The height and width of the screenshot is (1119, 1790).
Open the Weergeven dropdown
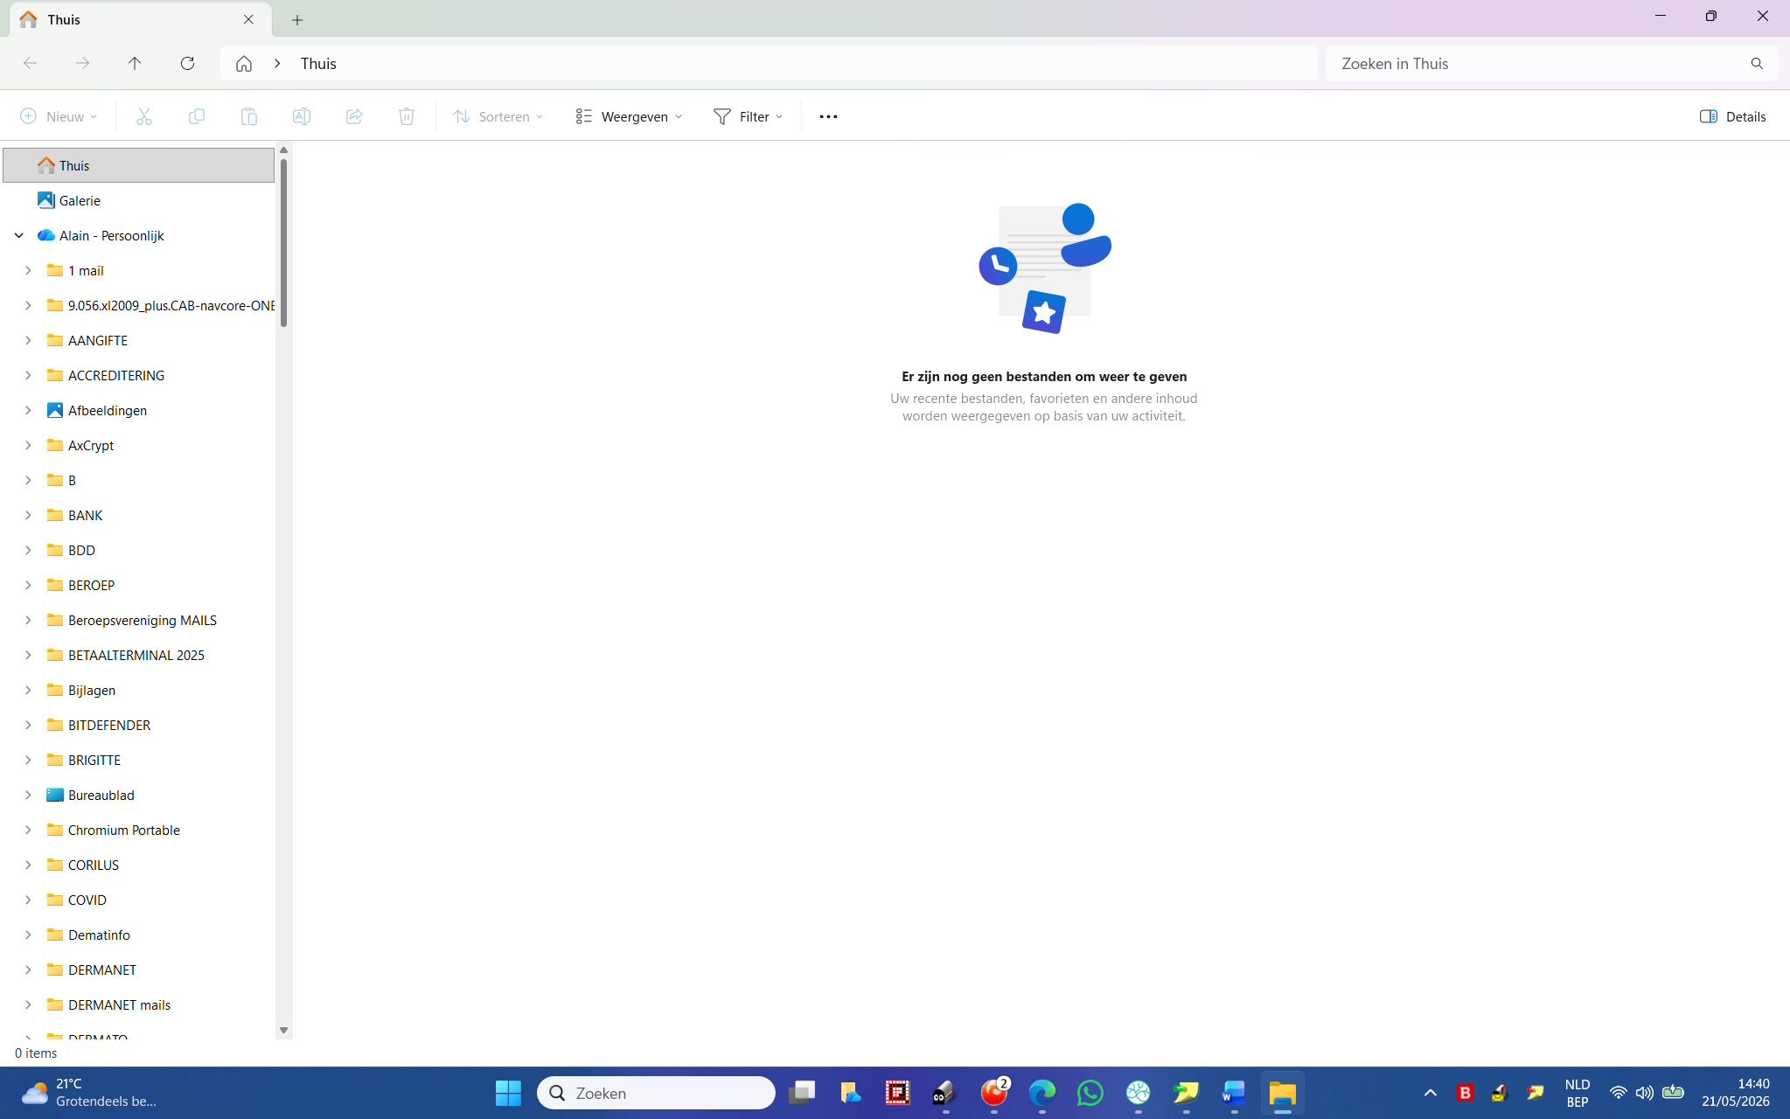coord(629,116)
